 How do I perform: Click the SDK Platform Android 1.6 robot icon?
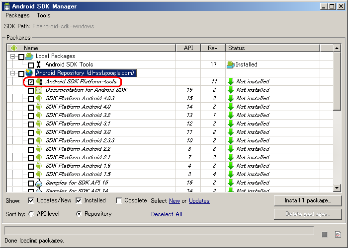coord(39,166)
